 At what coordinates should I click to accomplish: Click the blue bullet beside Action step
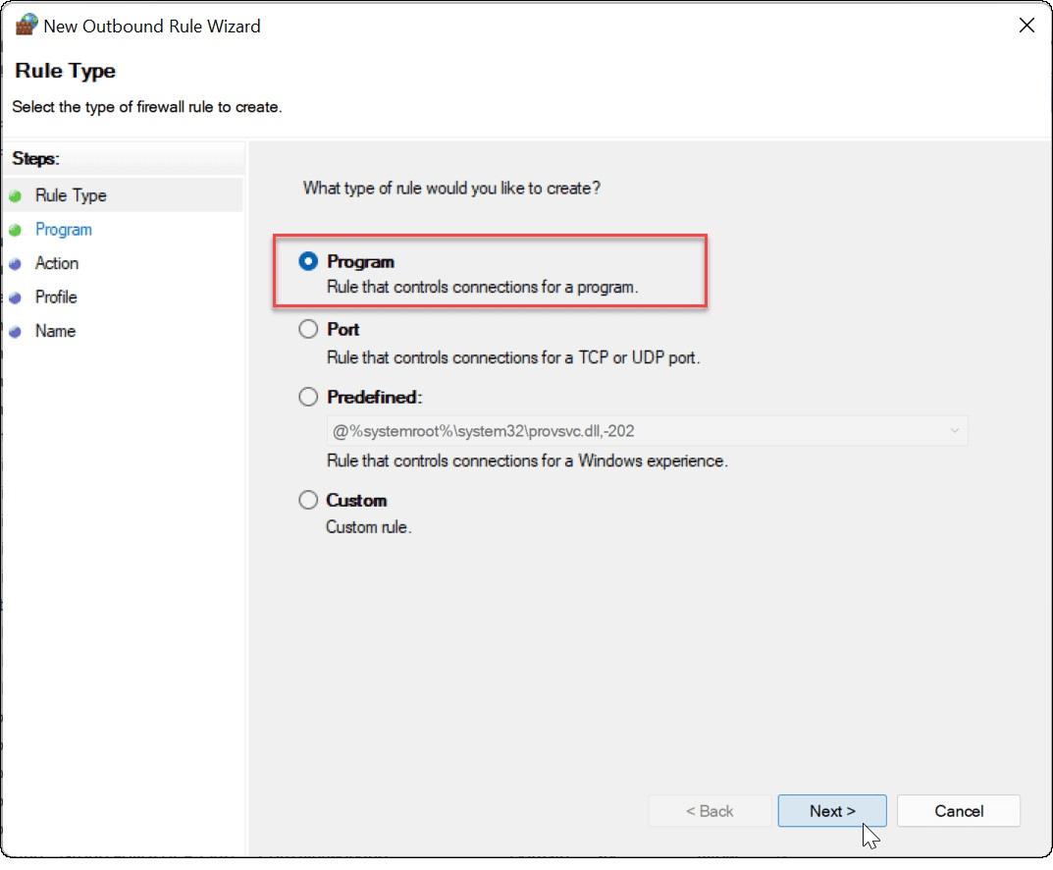point(15,264)
